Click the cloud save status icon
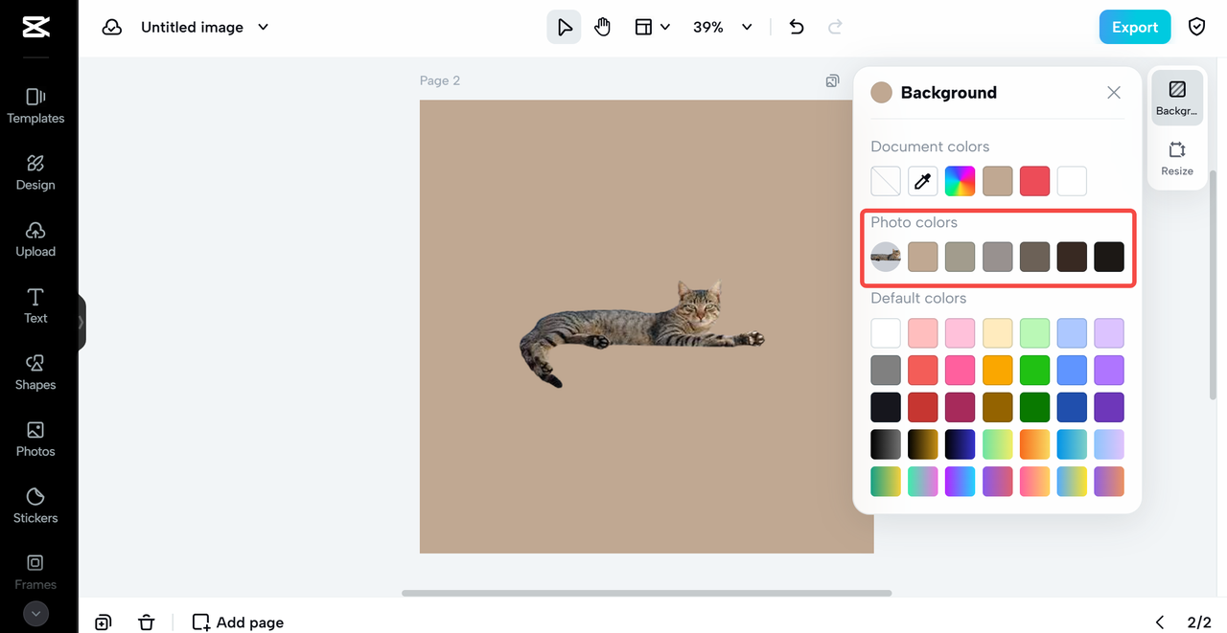Screen dimensions: 1227x633 (x=112, y=27)
